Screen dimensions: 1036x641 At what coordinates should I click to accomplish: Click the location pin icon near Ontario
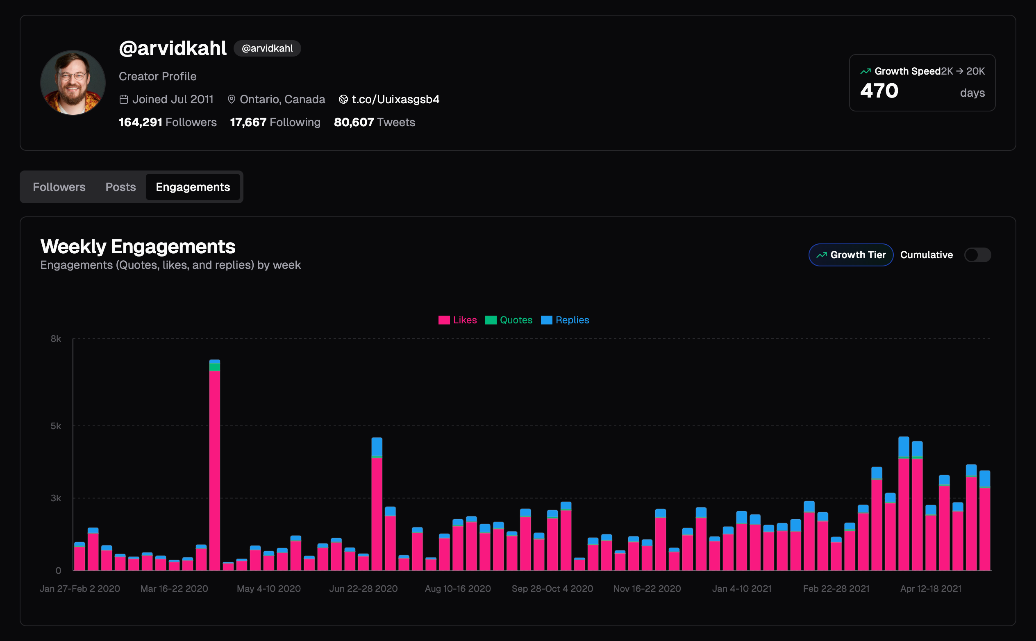point(232,99)
